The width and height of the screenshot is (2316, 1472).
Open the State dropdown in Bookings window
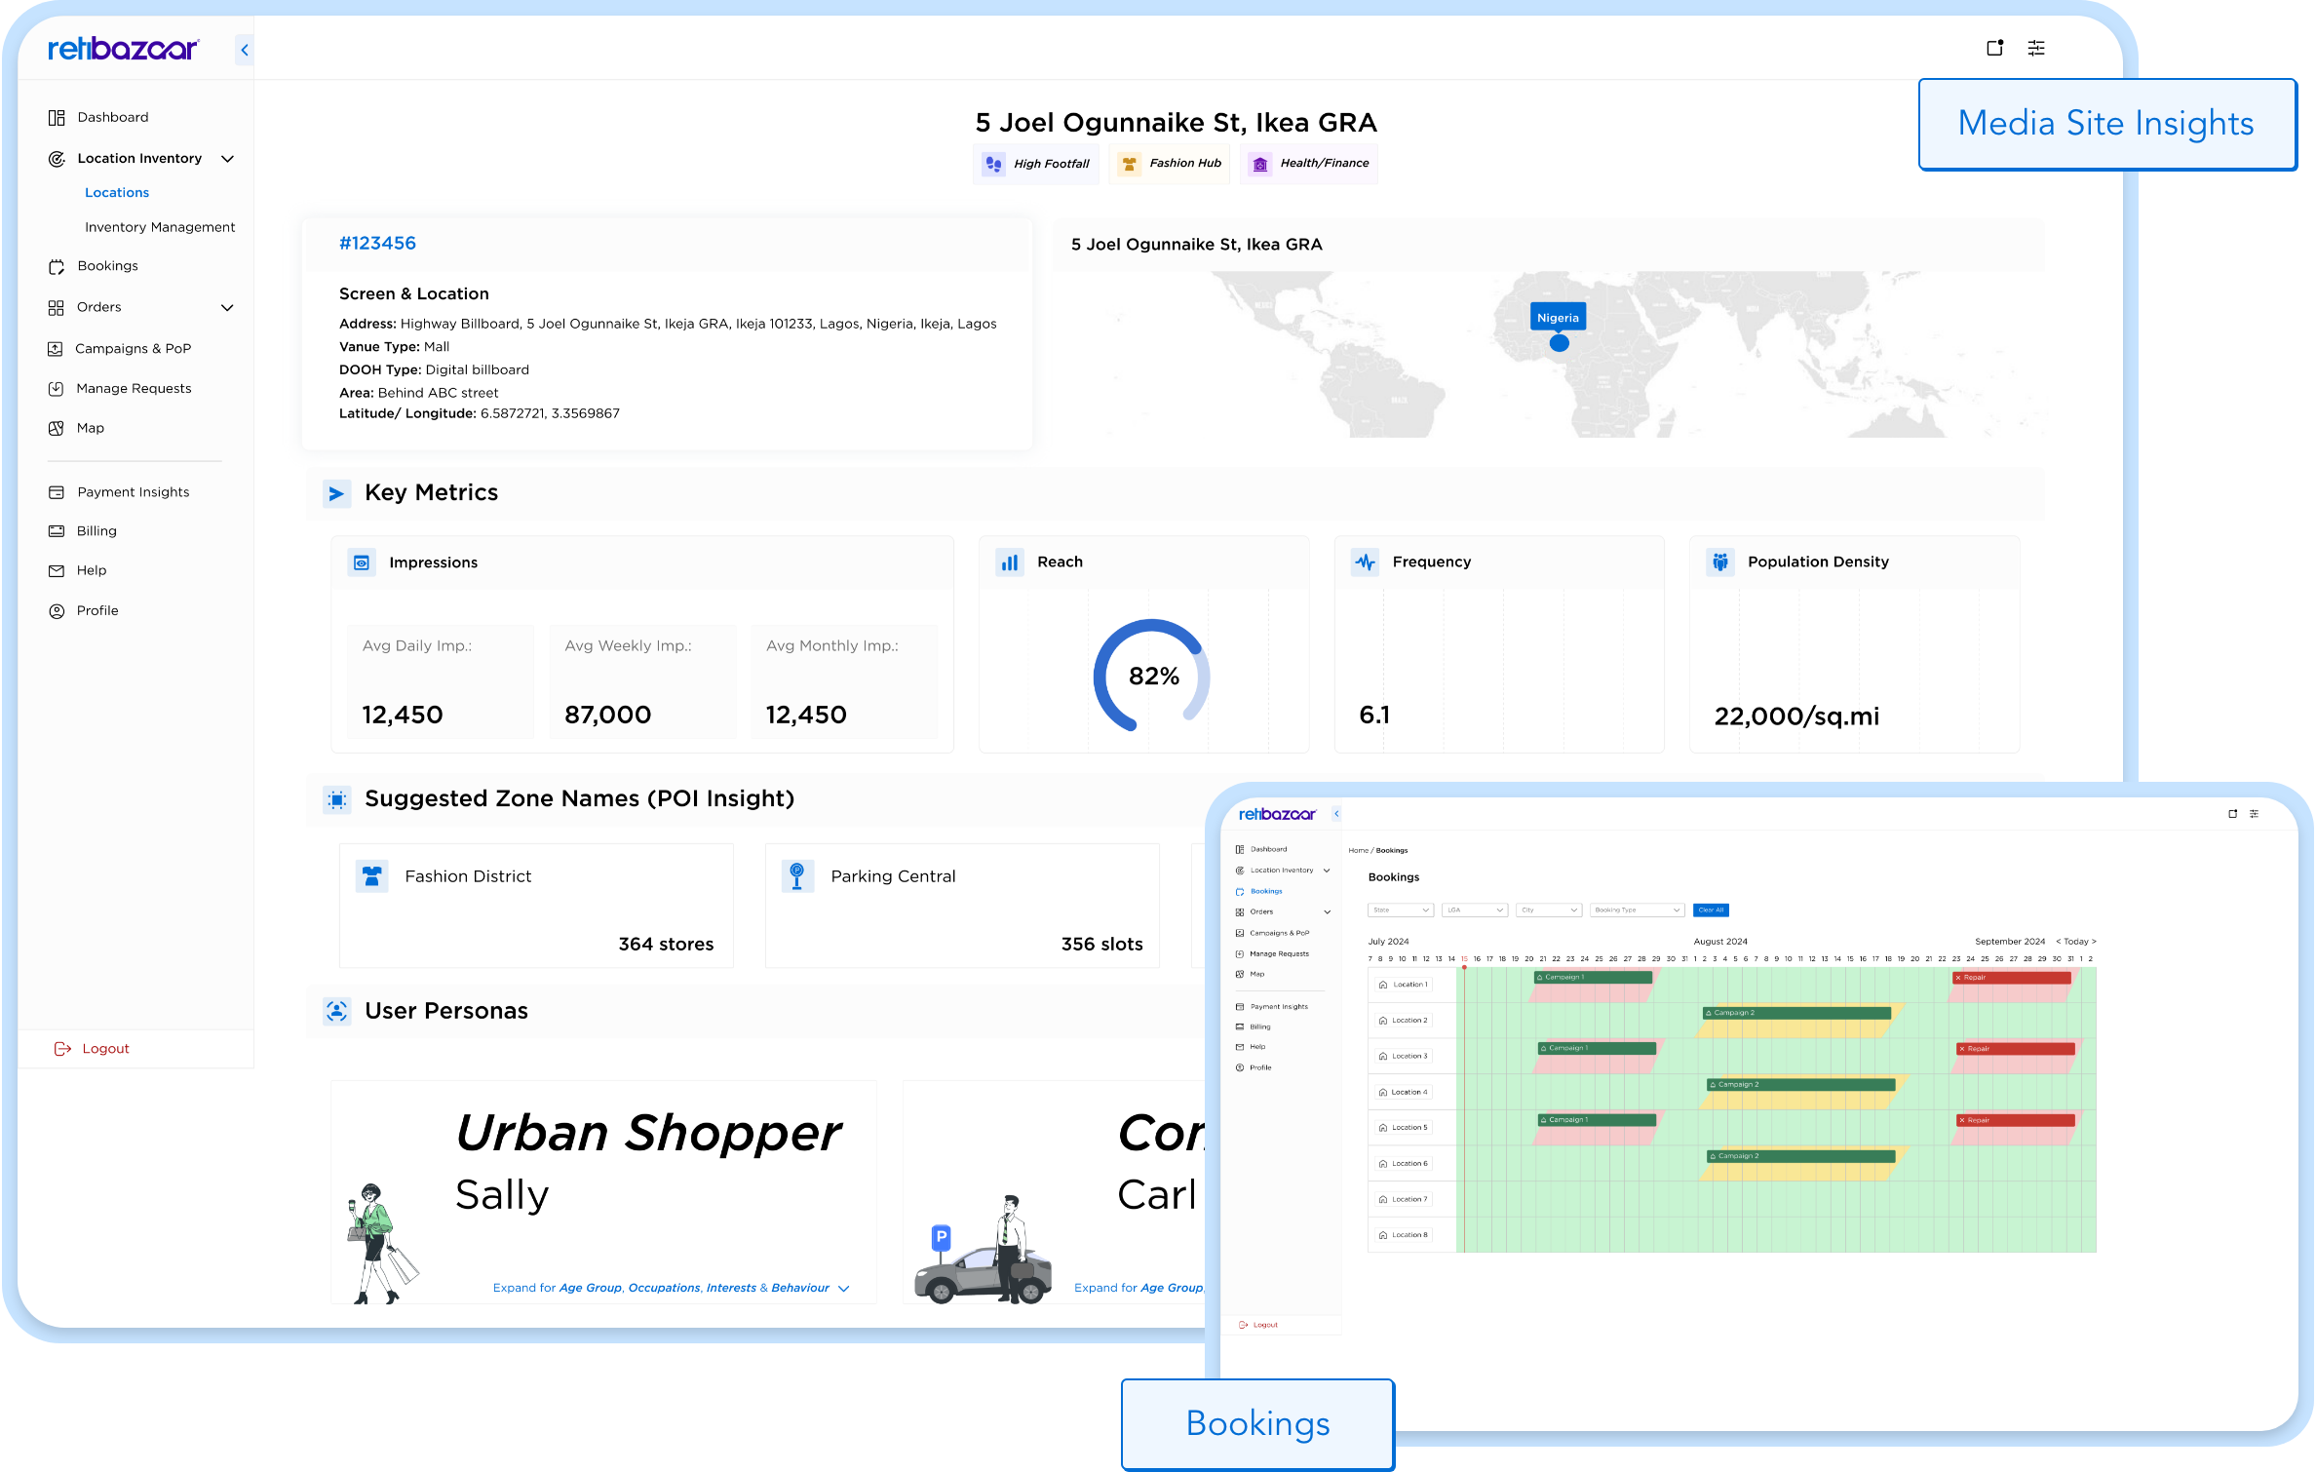[x=1401, y=910]
